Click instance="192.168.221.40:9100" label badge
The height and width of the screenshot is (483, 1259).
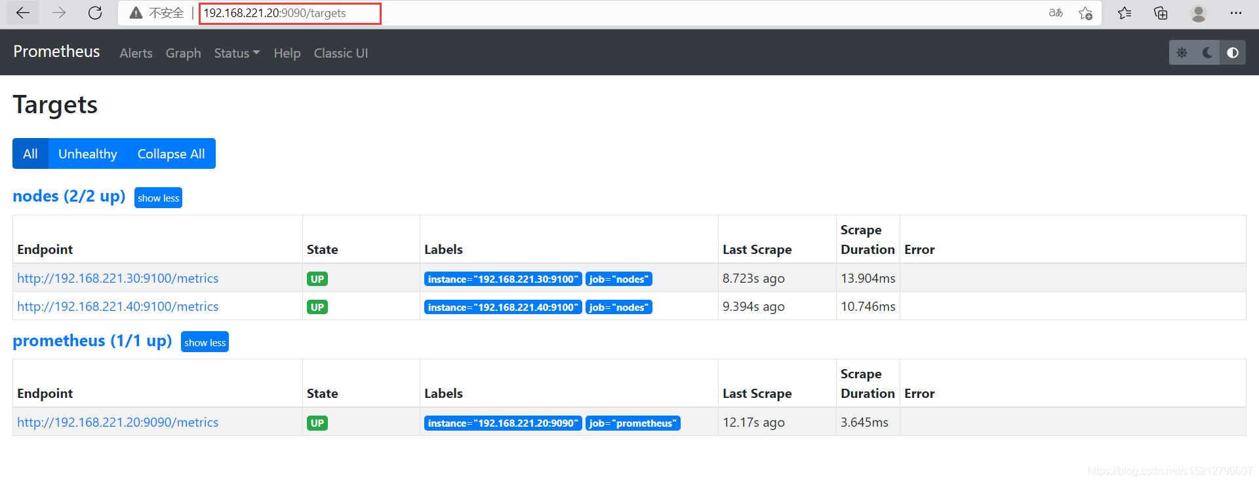pos(503,307)
